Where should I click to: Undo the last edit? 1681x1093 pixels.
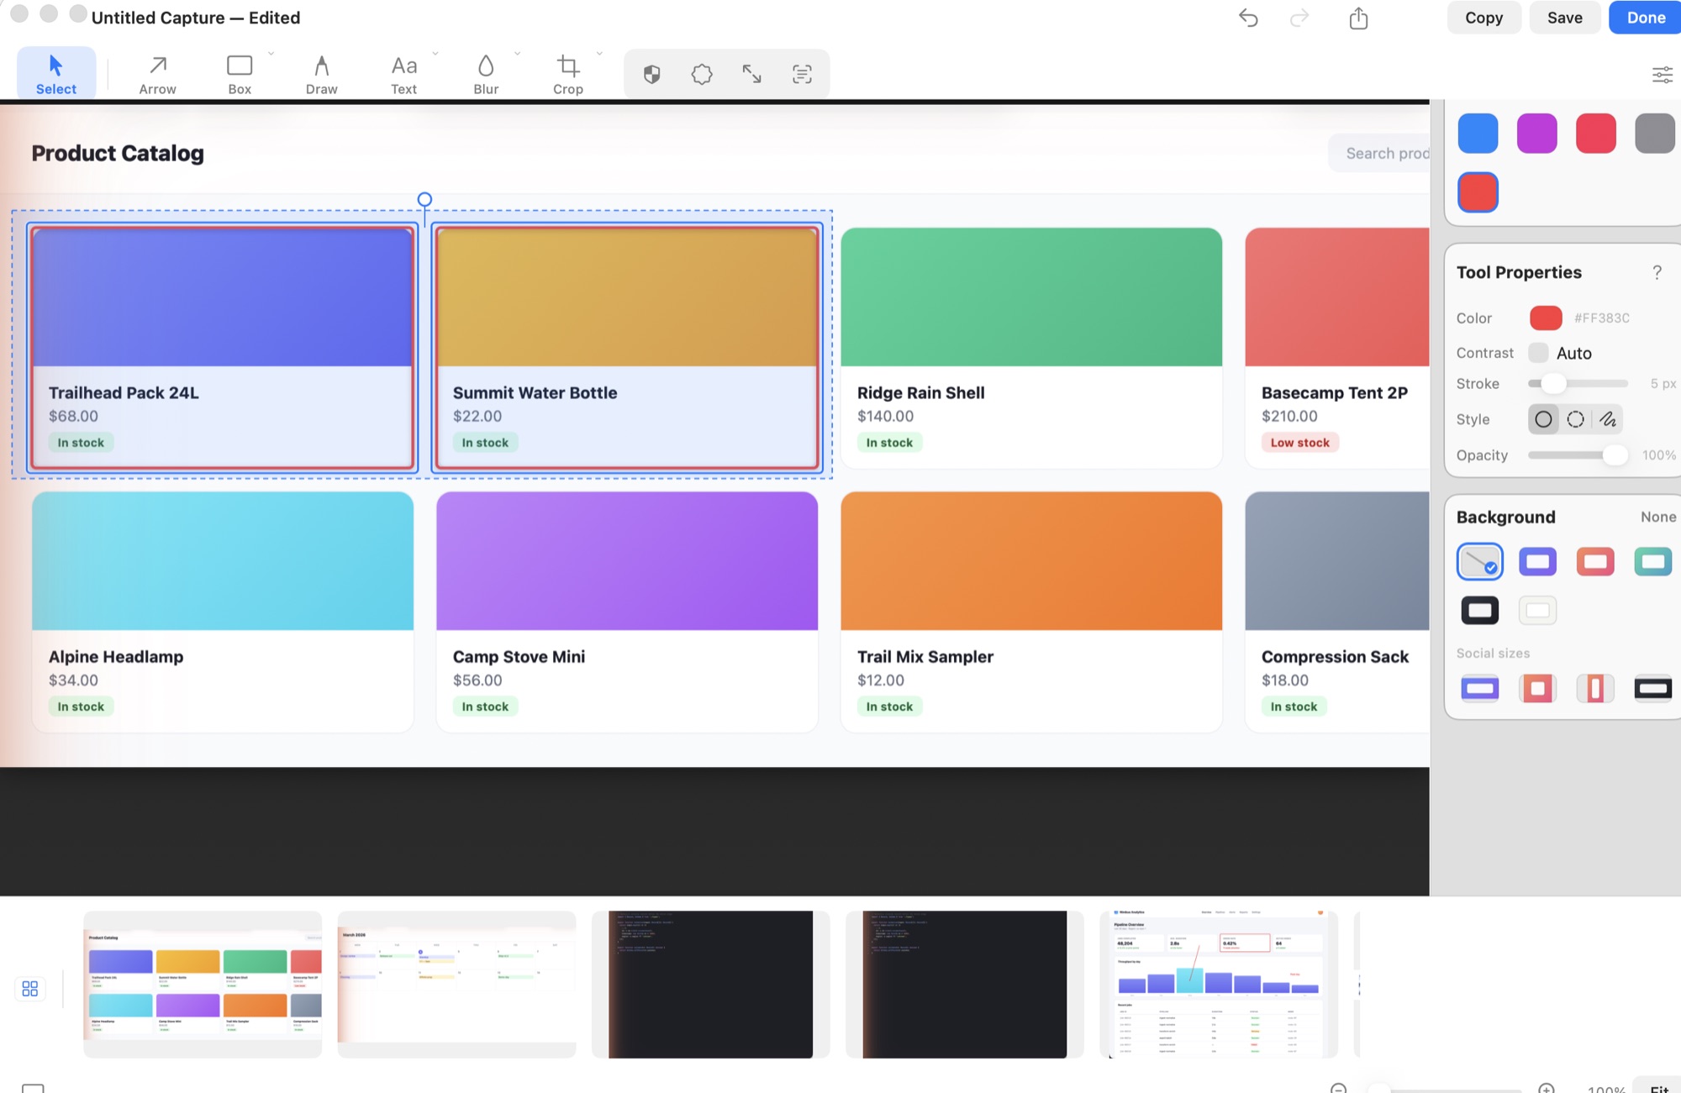click(x=1248, y=18)
